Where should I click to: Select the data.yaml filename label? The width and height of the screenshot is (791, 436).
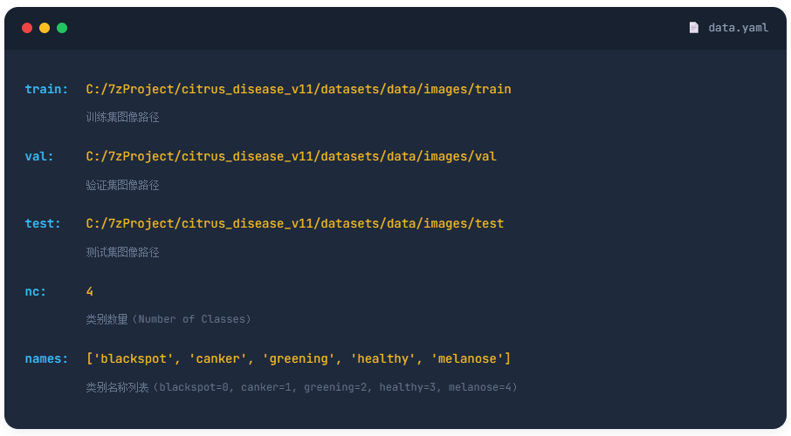pyautogui.click(x=738, y=28)
